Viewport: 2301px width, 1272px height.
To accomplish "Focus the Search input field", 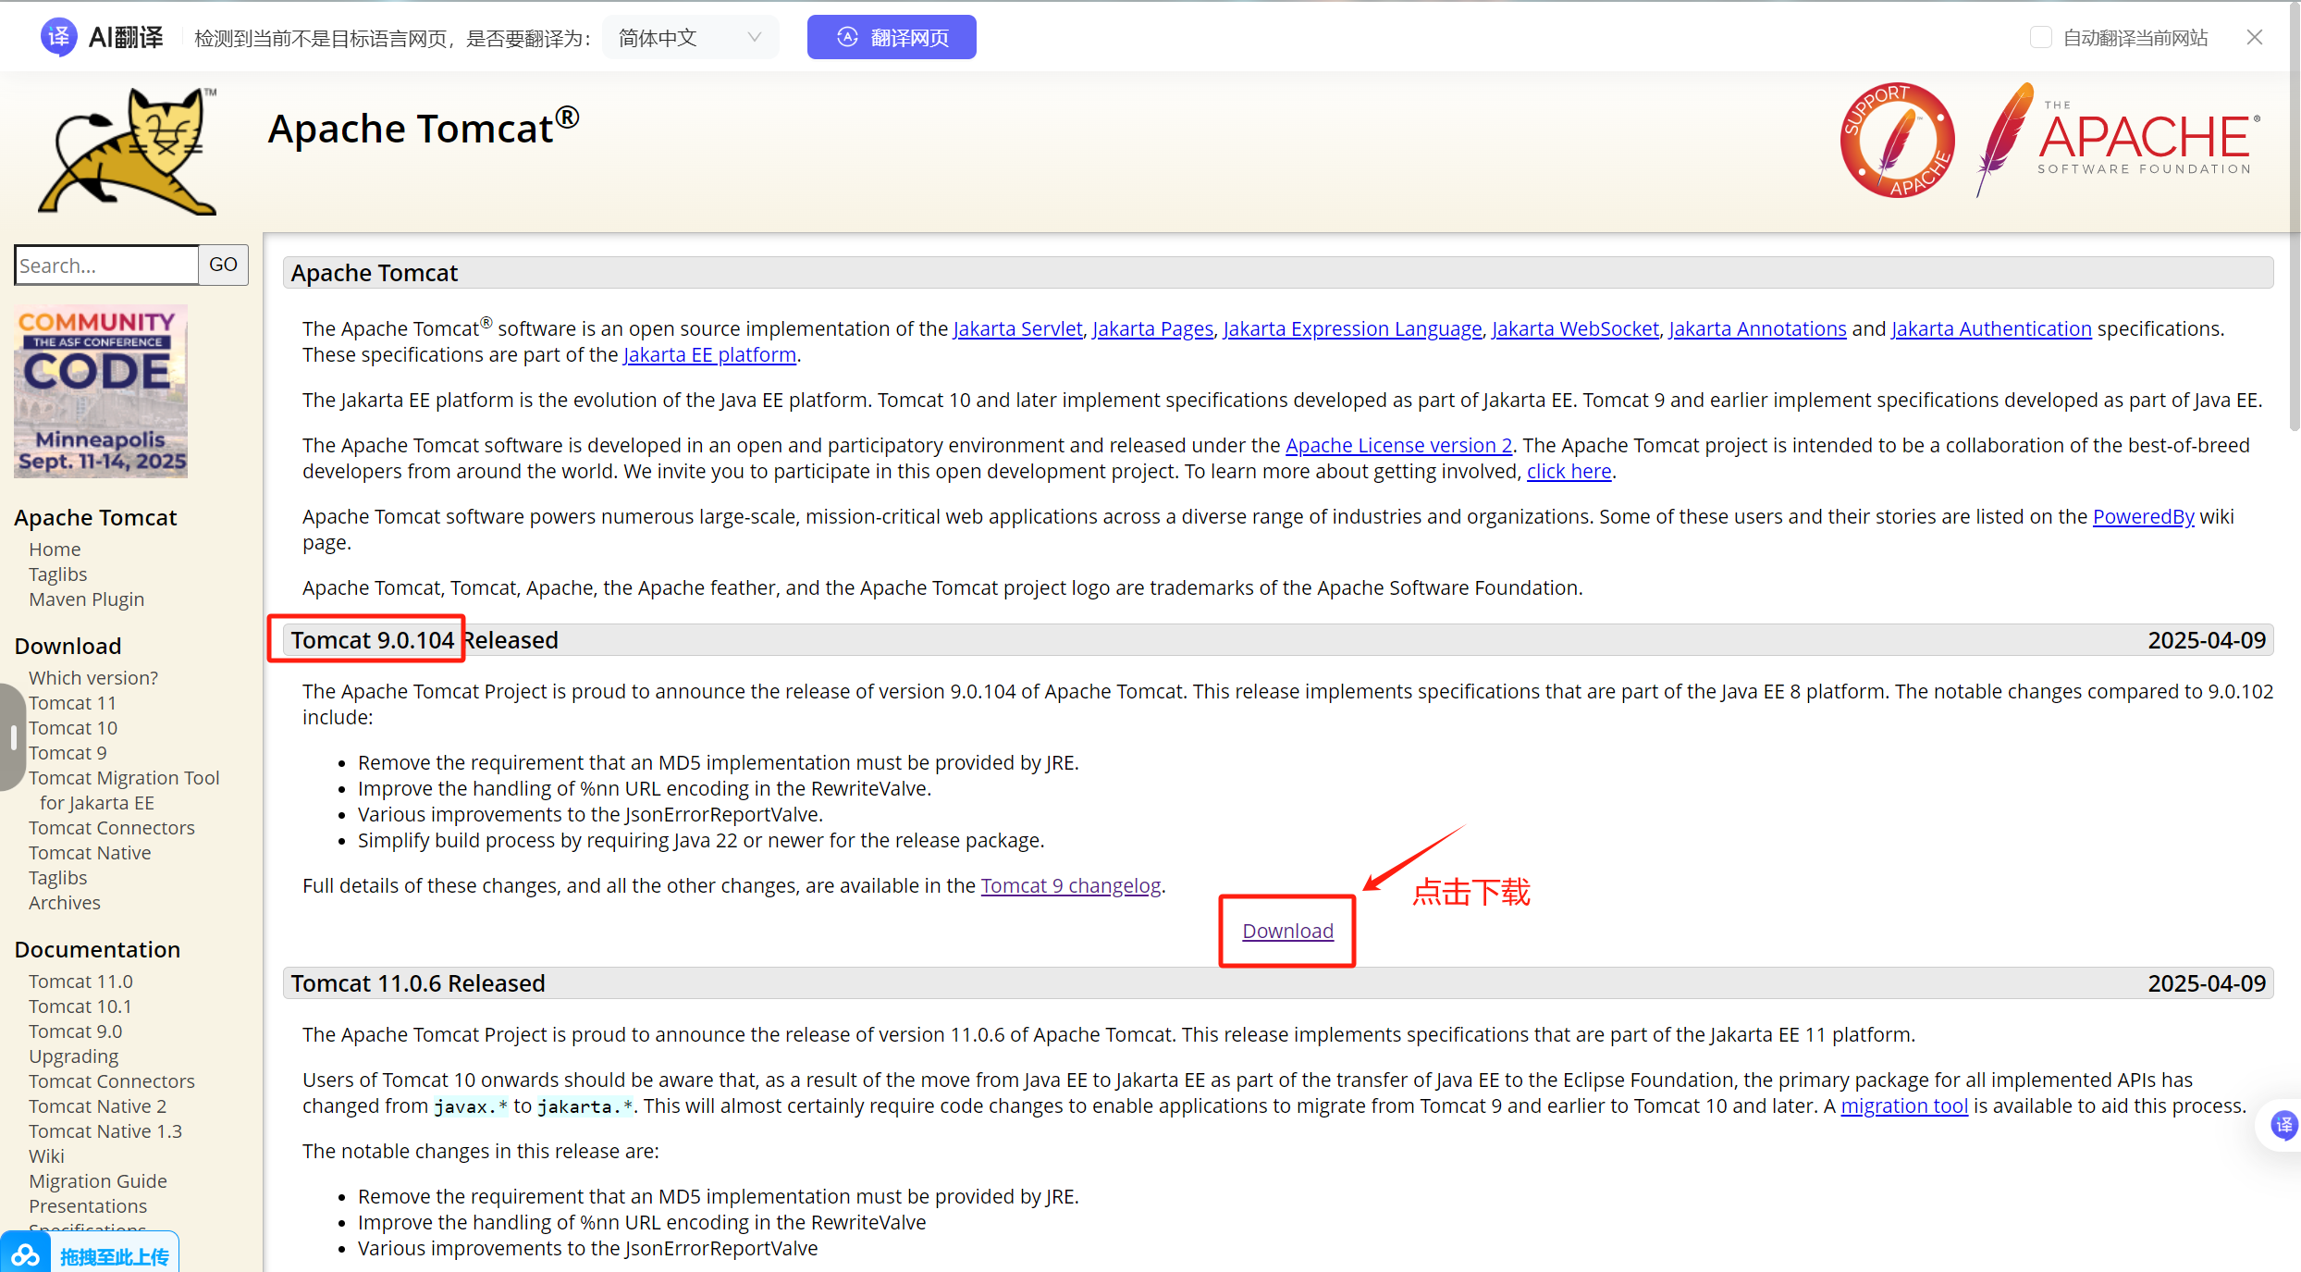I will [106, 266].
